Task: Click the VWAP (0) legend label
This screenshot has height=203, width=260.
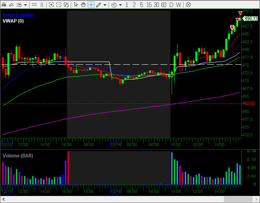Action: tap(13, 21)
